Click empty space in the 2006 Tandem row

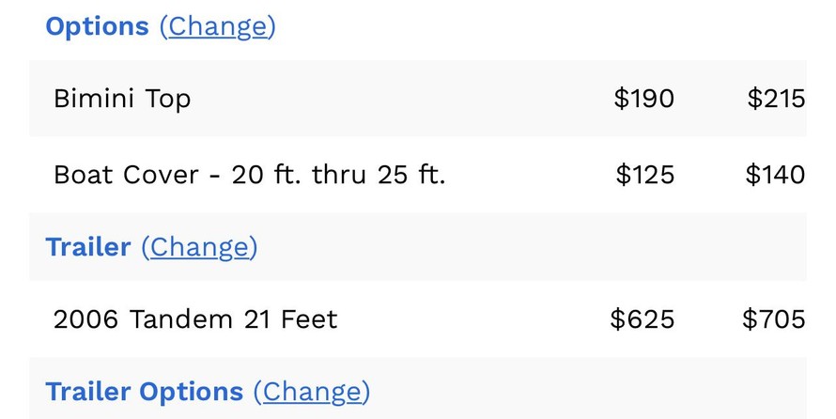[470, 319]
